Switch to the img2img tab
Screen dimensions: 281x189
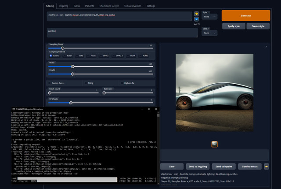[64, 6]
